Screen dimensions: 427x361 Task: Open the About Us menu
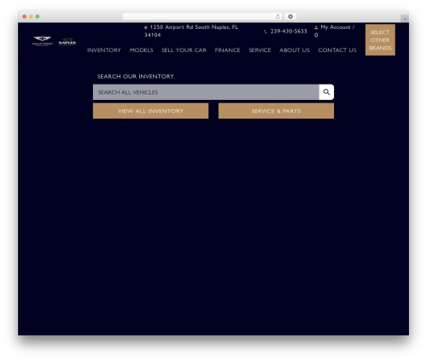pos(295,50)
